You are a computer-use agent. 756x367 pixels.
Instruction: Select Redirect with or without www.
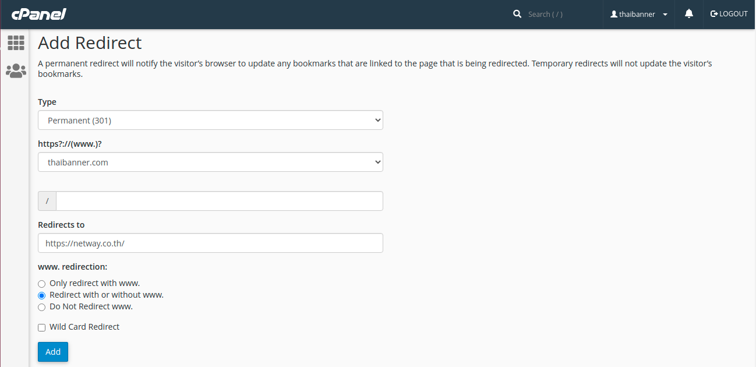41,295
